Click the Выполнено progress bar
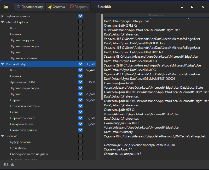This screenshot has height=170, width=209. (156, 15)
